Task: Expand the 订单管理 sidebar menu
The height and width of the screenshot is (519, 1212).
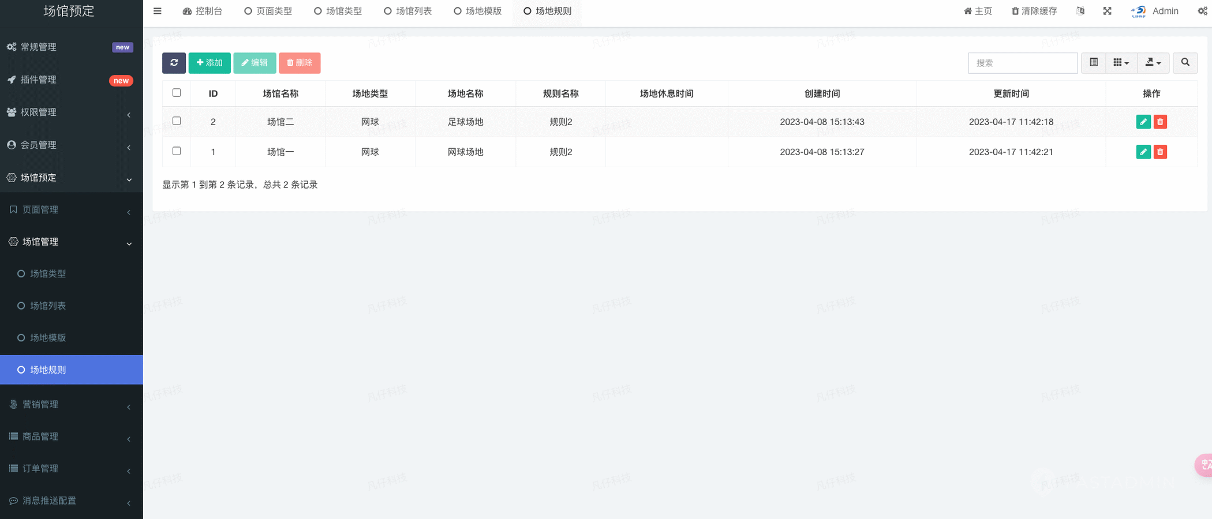Action: point(71,468)
